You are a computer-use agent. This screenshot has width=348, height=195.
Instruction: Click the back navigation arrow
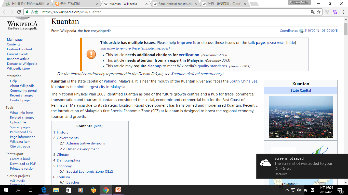click(5, 12)
